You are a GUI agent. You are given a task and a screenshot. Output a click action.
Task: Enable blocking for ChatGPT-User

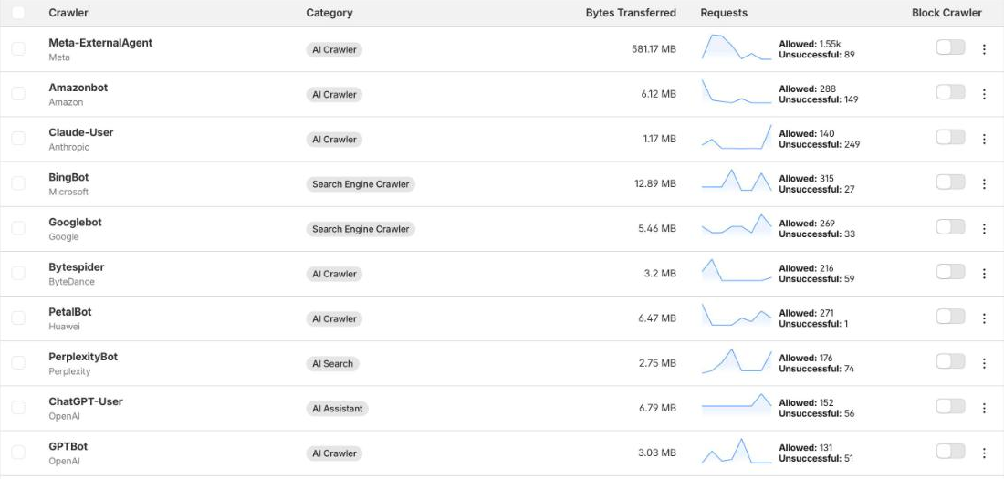950,406
